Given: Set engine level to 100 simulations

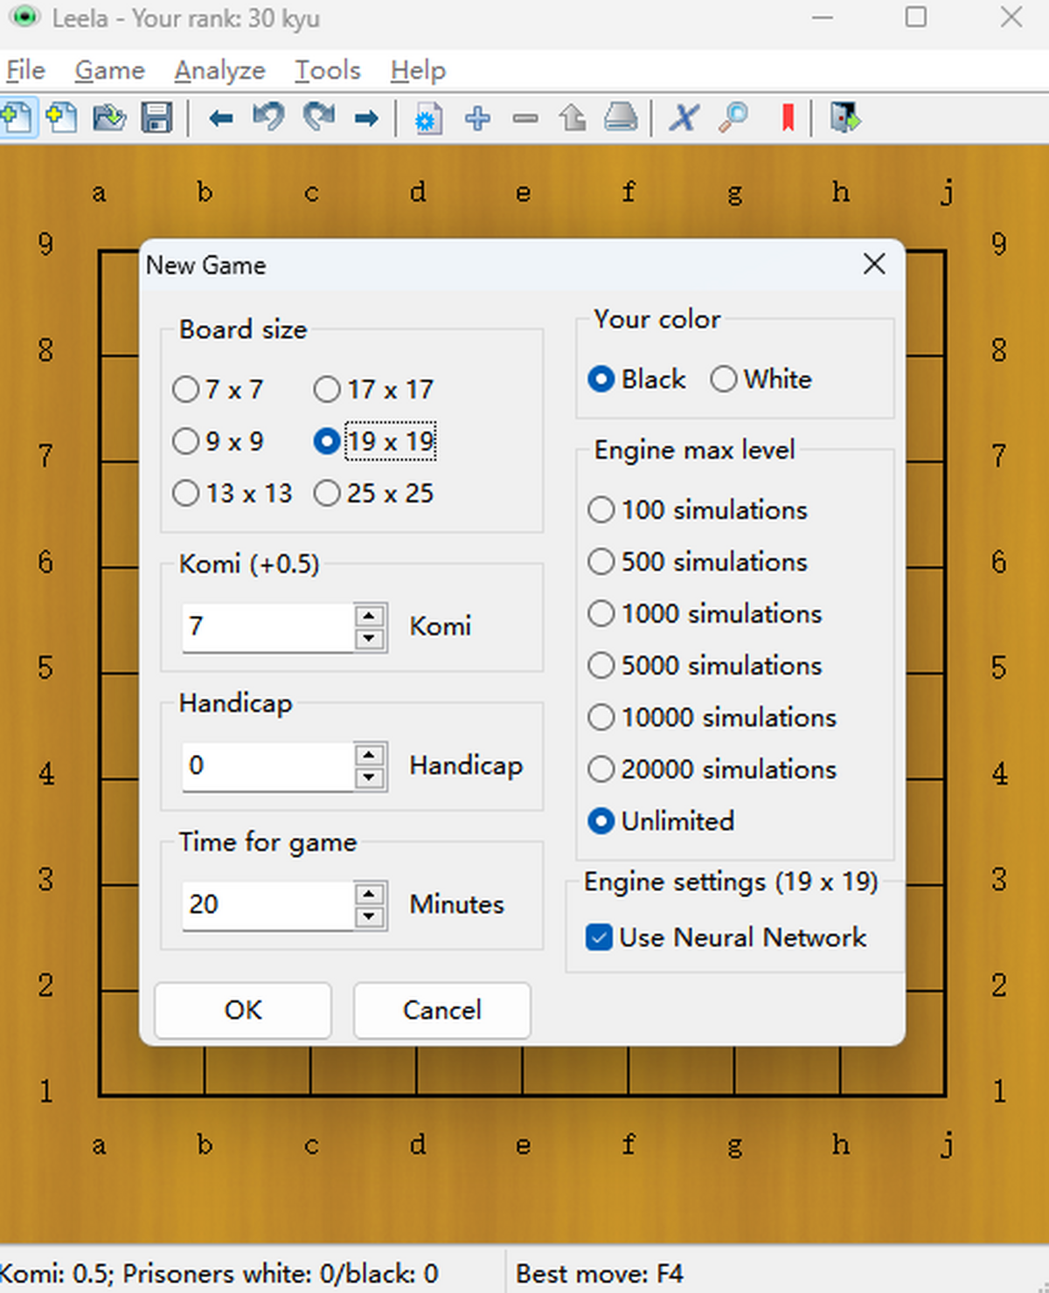Looking at the screenshot, I should (x=698, y=509).
